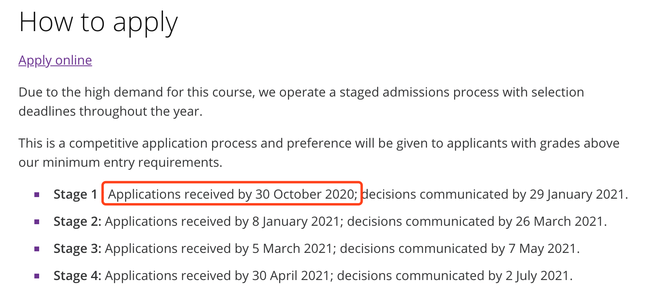The height and width of the screenshot is (292, 659).
Task: Click the purple bullet beside Stage 2
Action: pos(37,222)
